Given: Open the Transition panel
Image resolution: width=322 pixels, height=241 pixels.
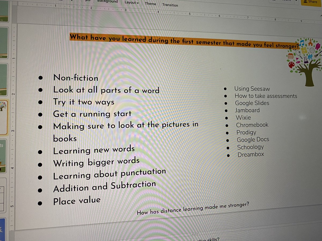Looking at the screenshot, I should [170, 5].
